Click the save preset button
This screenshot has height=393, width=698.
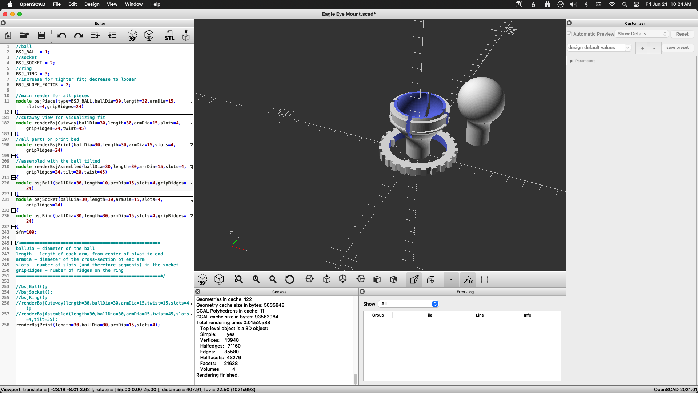click(x=677, y=48)
